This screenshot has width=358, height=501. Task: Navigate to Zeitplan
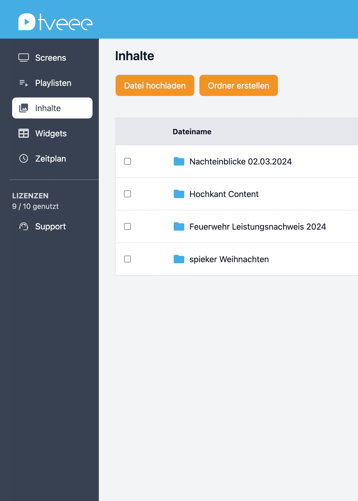click(52, 158)
